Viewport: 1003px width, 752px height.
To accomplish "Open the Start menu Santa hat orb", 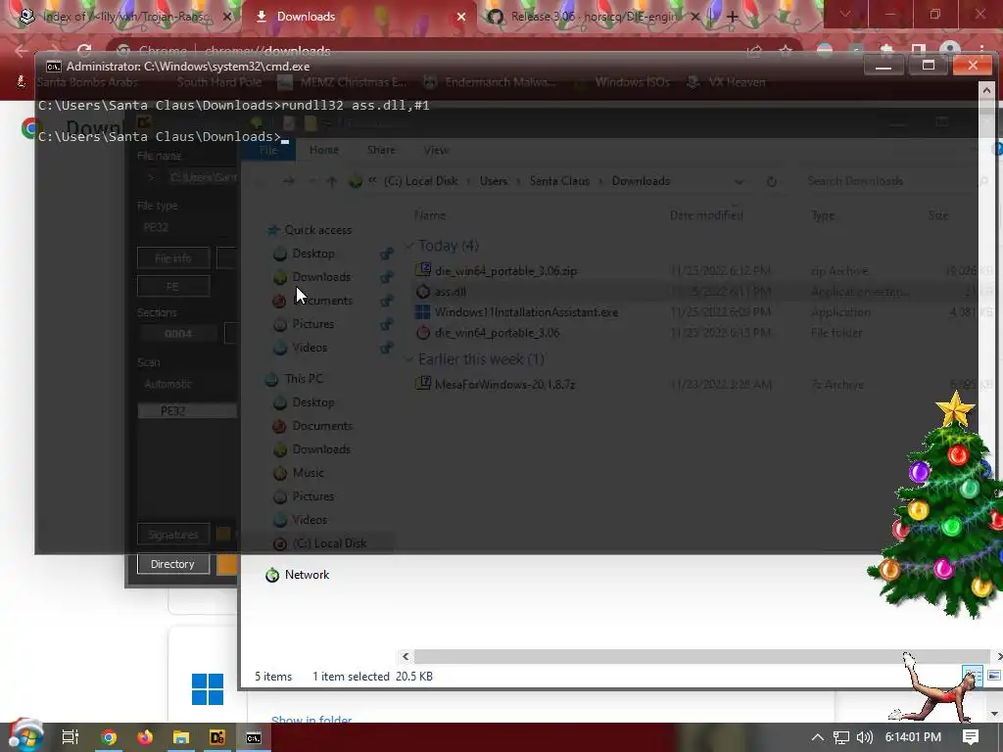I will (25, 735).
